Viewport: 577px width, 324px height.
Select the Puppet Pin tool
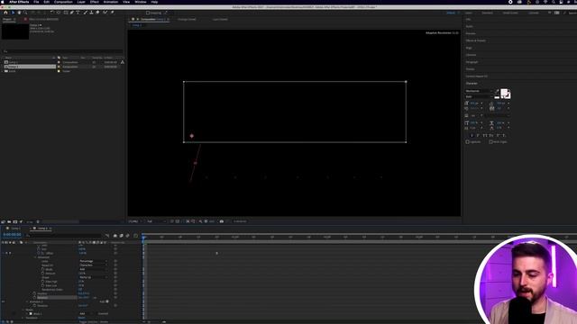pos(112,13)
